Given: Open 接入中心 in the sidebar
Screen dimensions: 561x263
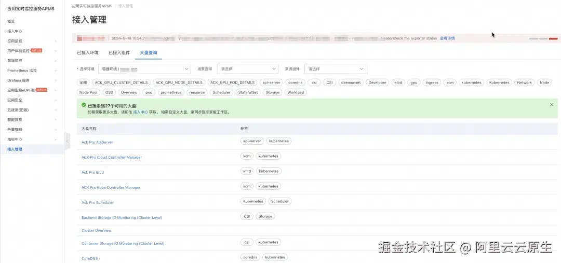Looking at the screenshot, I should [15, 31].
